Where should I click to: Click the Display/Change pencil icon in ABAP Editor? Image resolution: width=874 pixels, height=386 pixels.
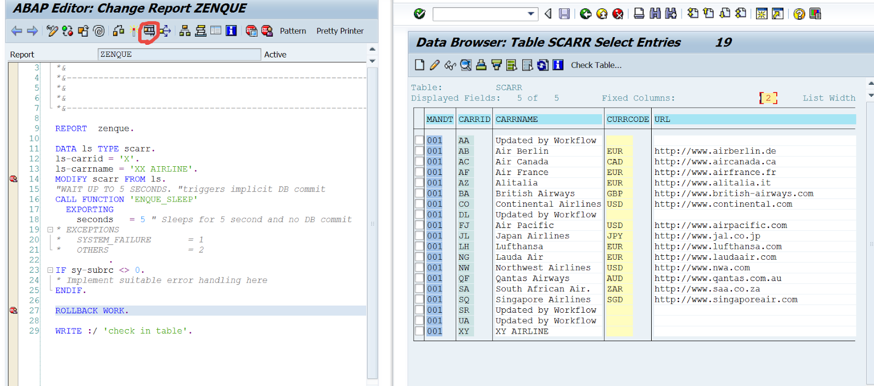52,31
